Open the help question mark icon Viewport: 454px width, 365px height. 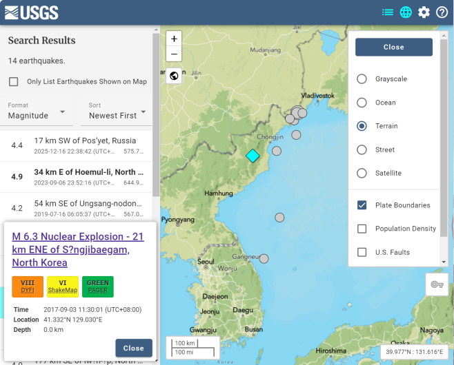click(x=442, y=12)
